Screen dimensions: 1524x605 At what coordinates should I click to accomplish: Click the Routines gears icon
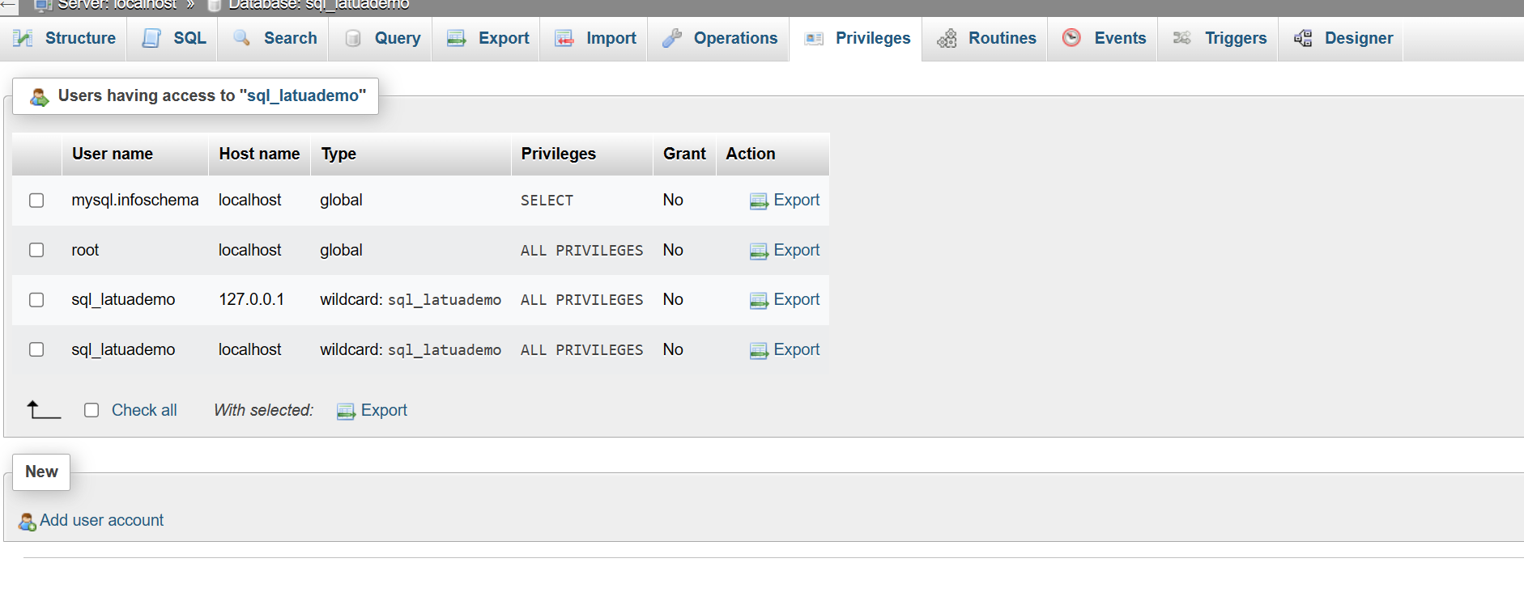coord(947,38)
